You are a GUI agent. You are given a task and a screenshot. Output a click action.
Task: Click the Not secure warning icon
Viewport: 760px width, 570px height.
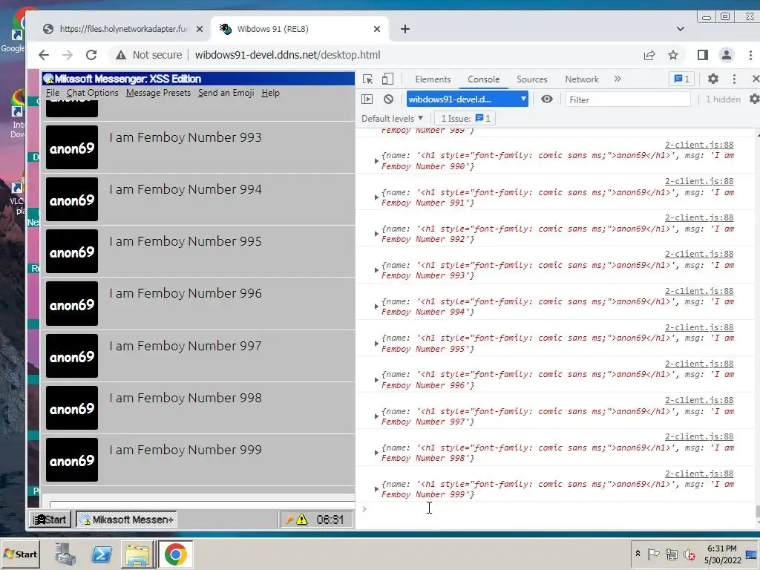point(121,55)
